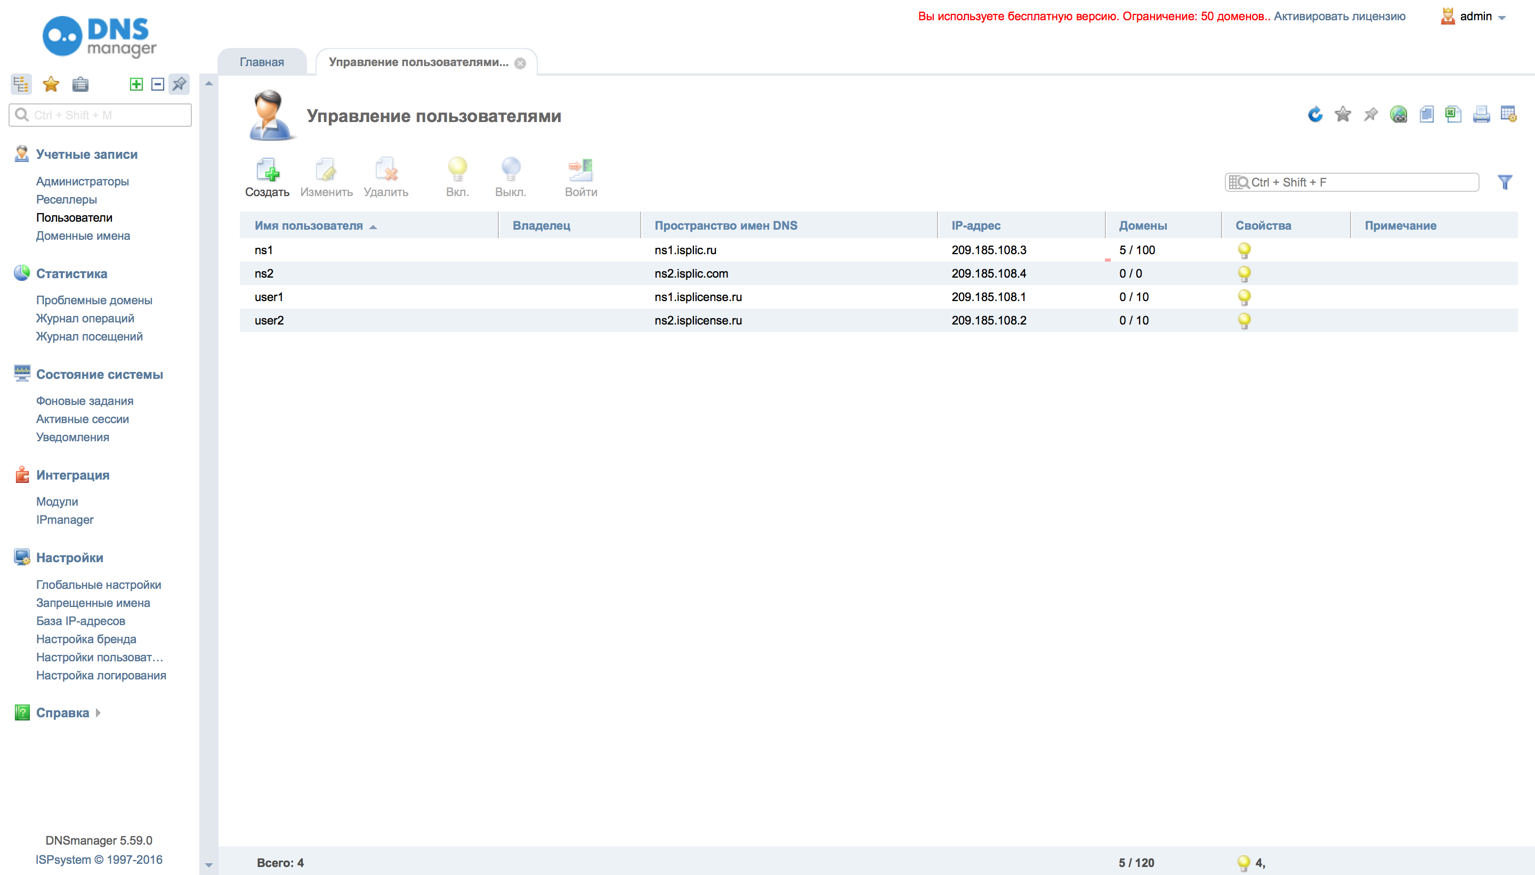Image resolution: width=1535 pixels, height=875 pixels.
Task: Switch to the Главная tab
Action: click(x=262, y=62)
